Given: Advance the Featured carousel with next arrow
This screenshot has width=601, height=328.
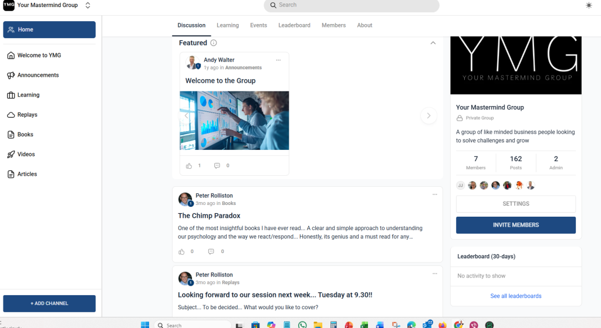Looking at the screenshot, I should [x=428, y=116].
